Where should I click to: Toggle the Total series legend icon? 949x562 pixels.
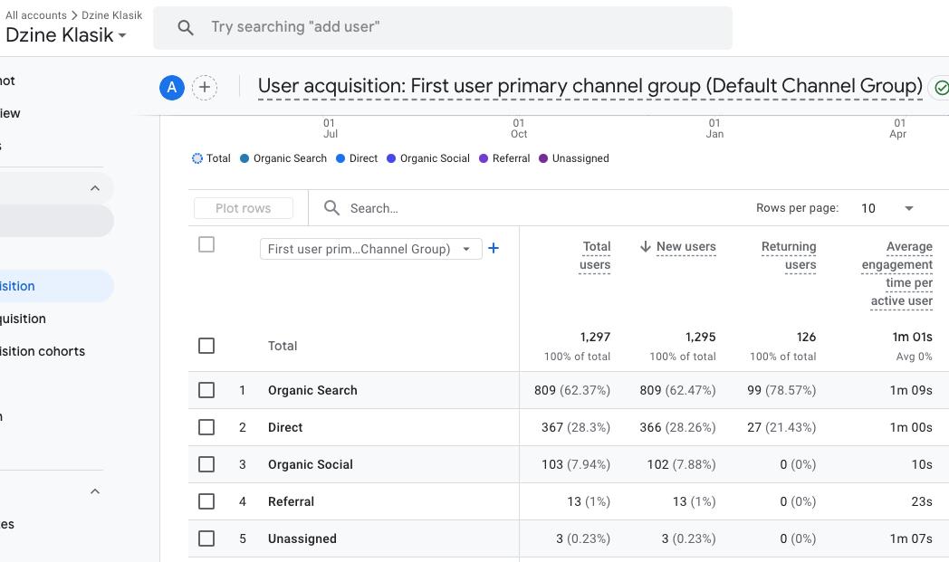[x=197, y=158]
